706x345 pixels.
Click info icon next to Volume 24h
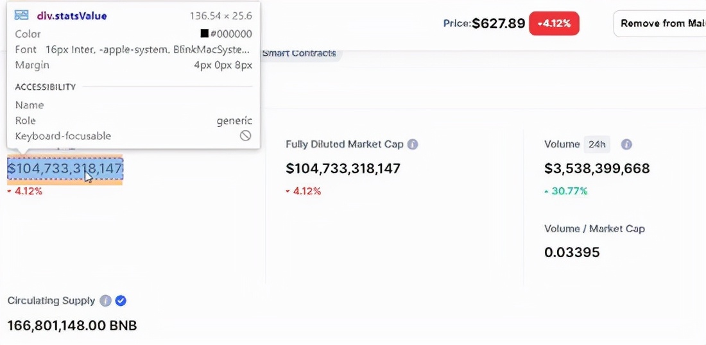click(626, 144)
